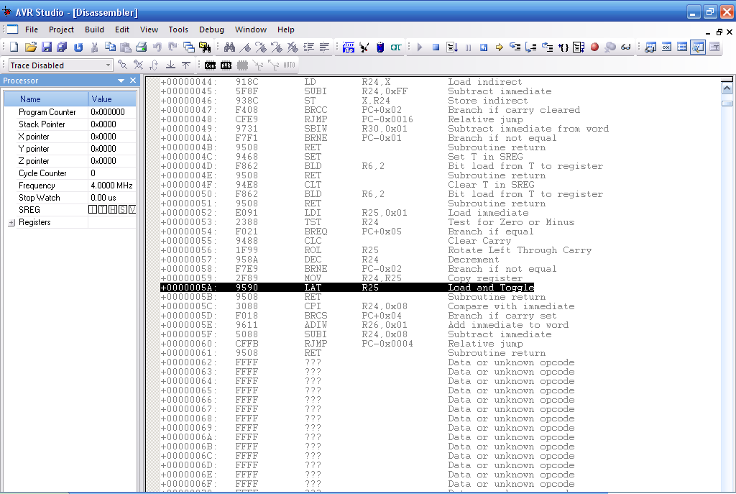Restore the inner Disassembler document window
Image resolution: width=736 pixels, height=494 pixels.
719,32
